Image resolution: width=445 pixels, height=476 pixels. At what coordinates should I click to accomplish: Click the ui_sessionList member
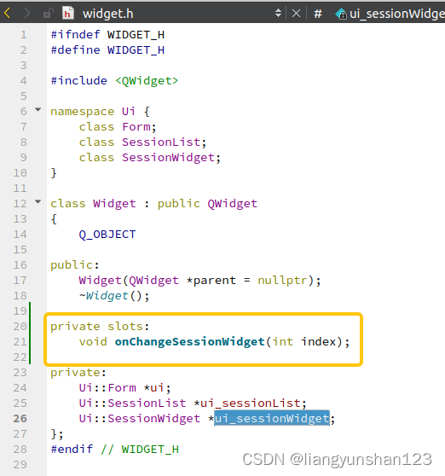click(x=251, y=403)
